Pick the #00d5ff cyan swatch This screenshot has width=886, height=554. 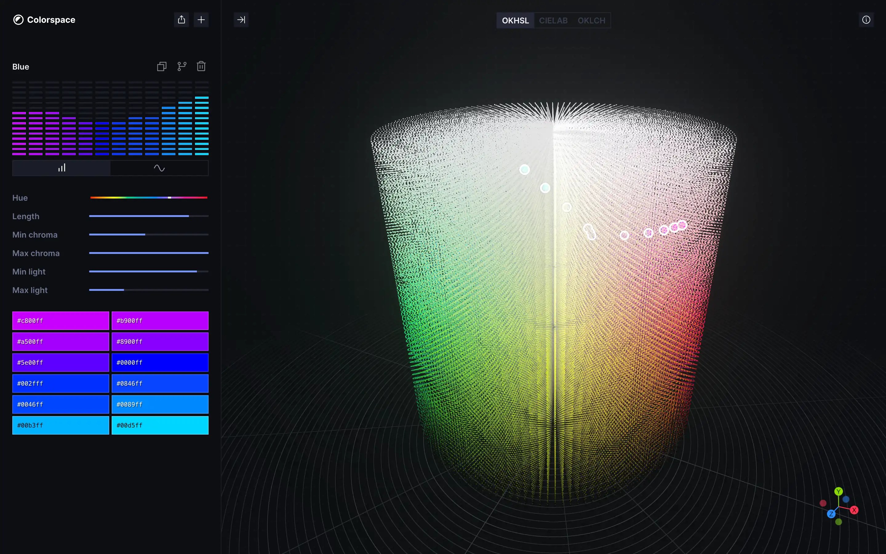coord(160,425)
